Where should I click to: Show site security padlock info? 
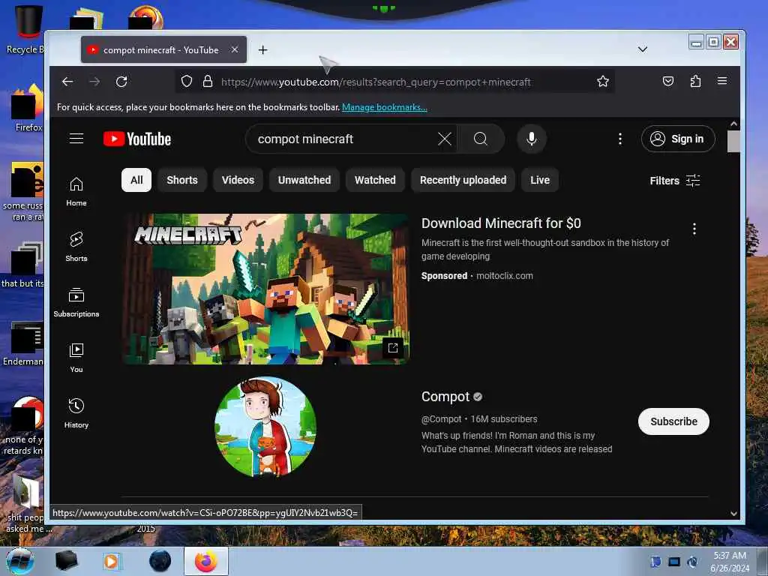click(x=208, y=81)
